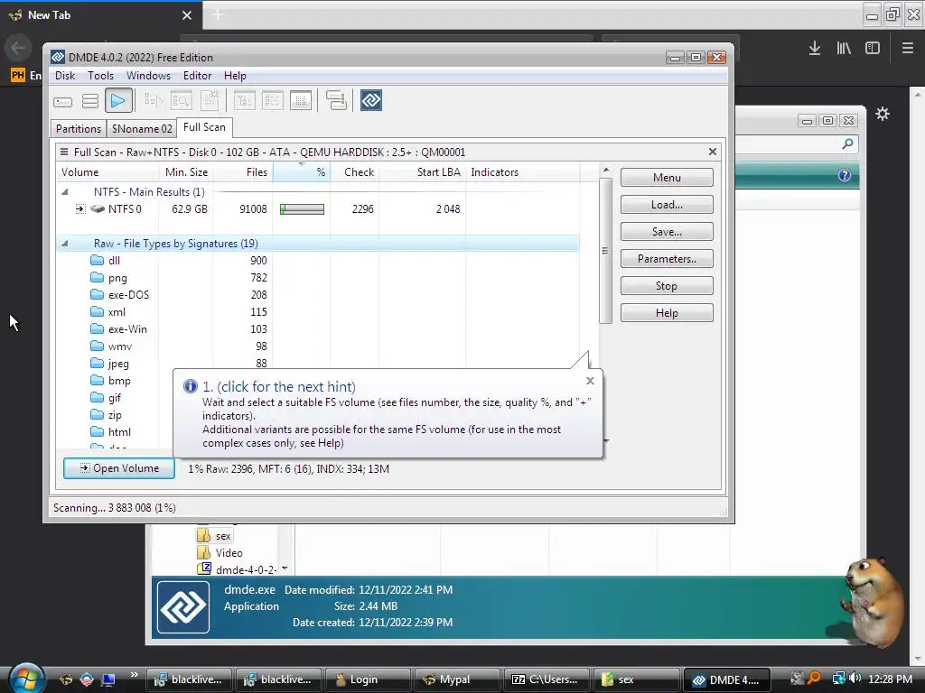Stop the scan with the Stop button
The image size is (925, 693).
point(667,286)
